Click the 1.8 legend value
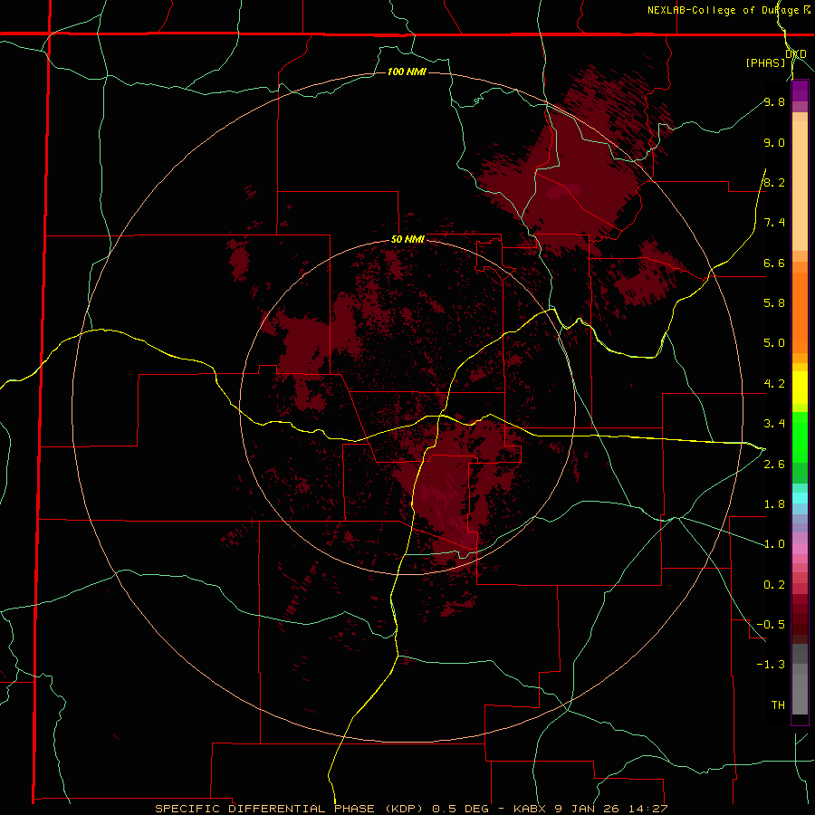This screenshot has height=815, width=815. pyautogui.click(x=774, y=504)
